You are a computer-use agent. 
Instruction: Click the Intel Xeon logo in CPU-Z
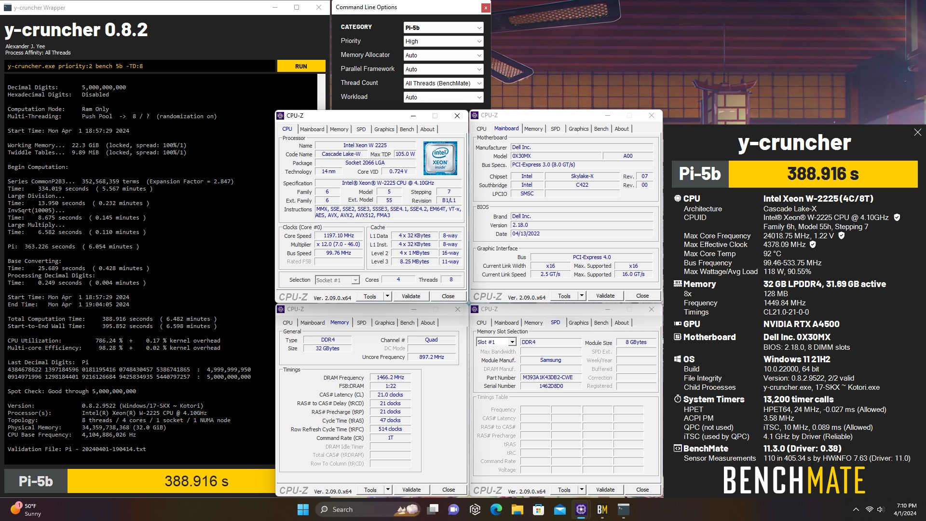440,158
